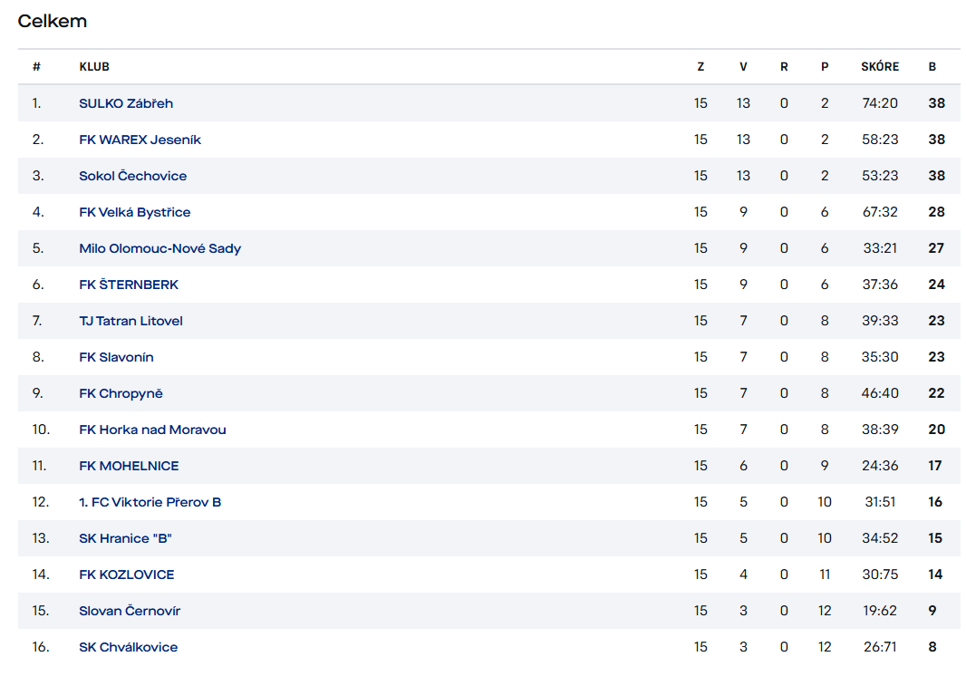Image resolution: width=966 pixels, height=676 pixels.
Task: Select the Slovan Černovír link
Action: pyautogui.click(x=130, y=611)
